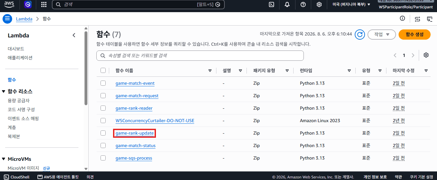Toggle the hamburger navigation menu
This screenshot has height=180, width=437.
click(x=7, y=19)
